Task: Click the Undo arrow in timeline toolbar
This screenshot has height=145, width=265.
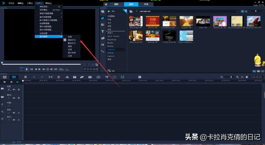Action: (34, 77)
